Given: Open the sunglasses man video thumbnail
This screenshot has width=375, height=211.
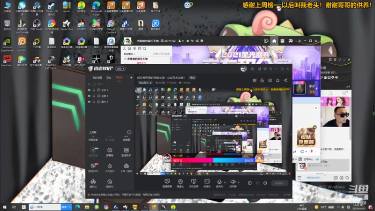Looking at the screenshot, I should 336,116.
